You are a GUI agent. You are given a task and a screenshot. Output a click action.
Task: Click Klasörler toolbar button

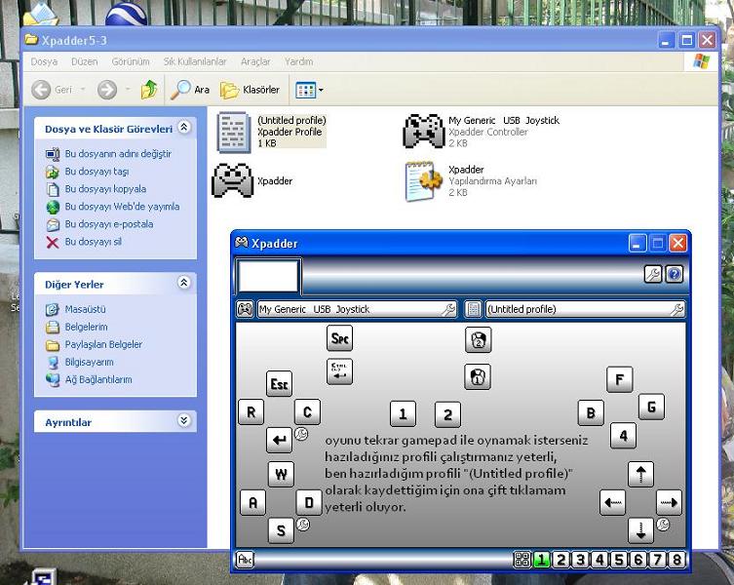tap(250, 90)
